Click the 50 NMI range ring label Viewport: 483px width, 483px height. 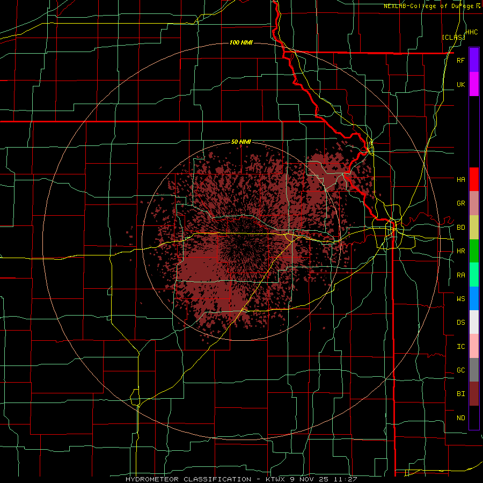pyautogui.click(x=241, y=142)
